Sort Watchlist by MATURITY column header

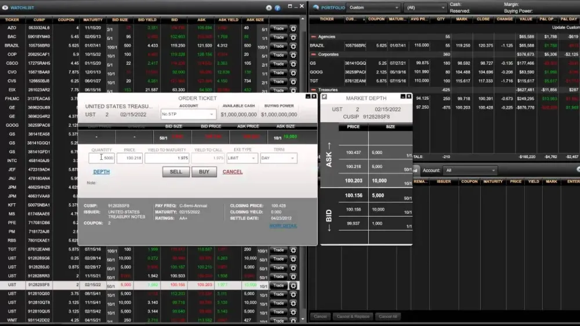click(x=93, y=20)
